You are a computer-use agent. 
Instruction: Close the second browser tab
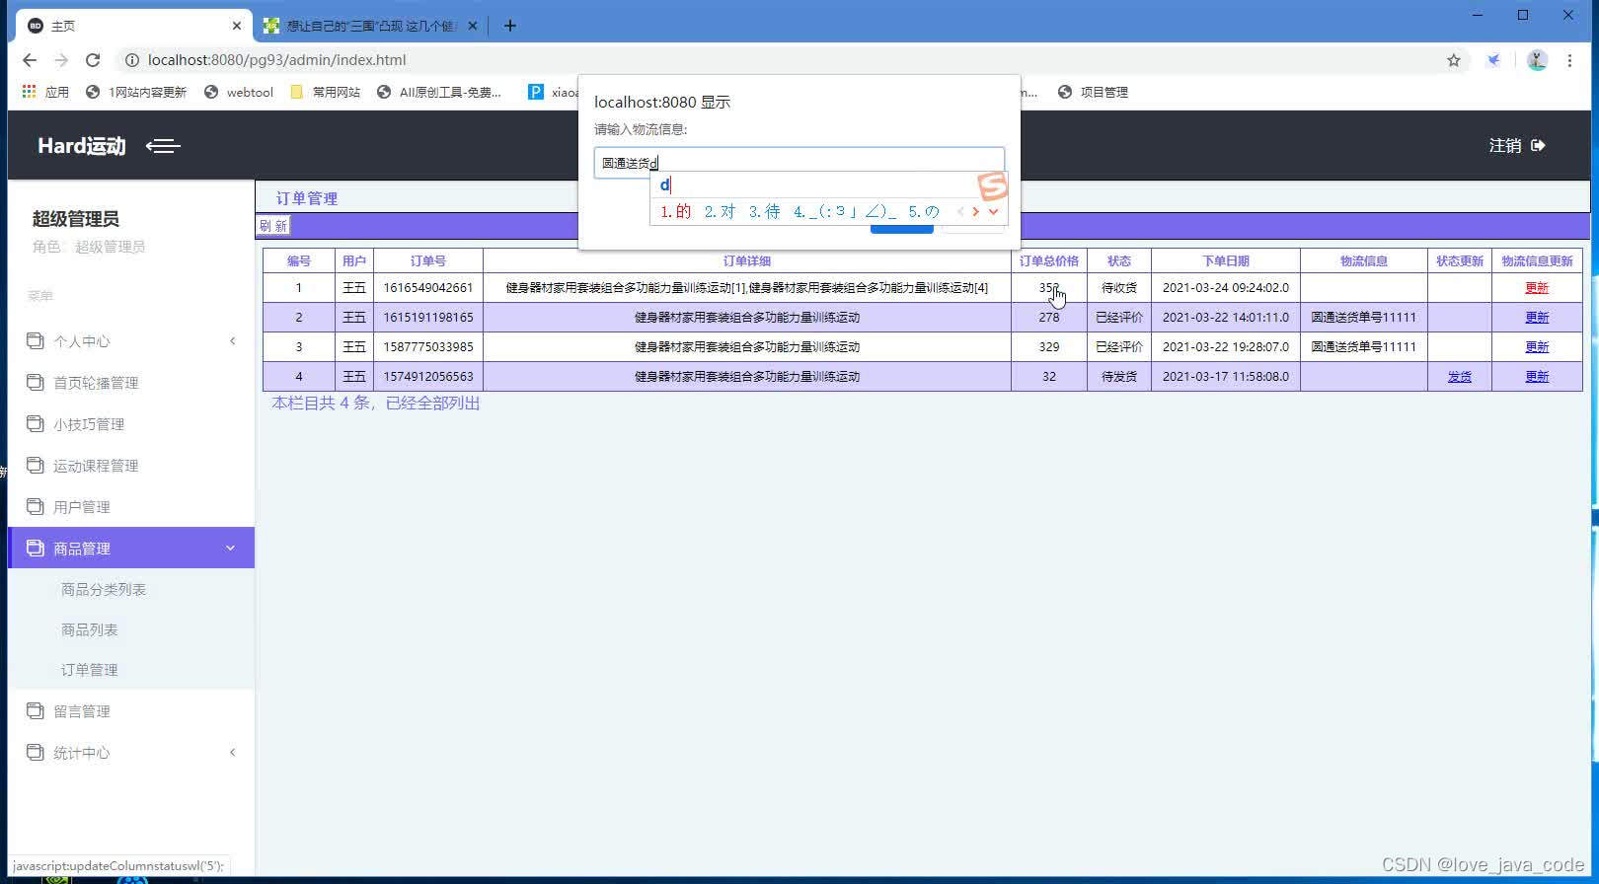473,26
